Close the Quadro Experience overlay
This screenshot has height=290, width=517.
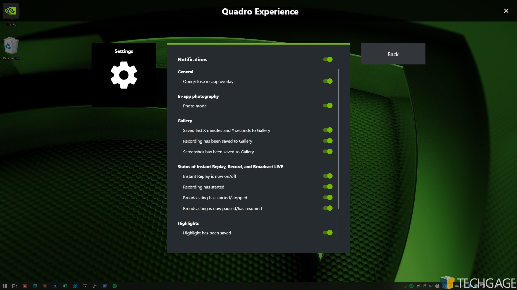[x=506, y=11]
